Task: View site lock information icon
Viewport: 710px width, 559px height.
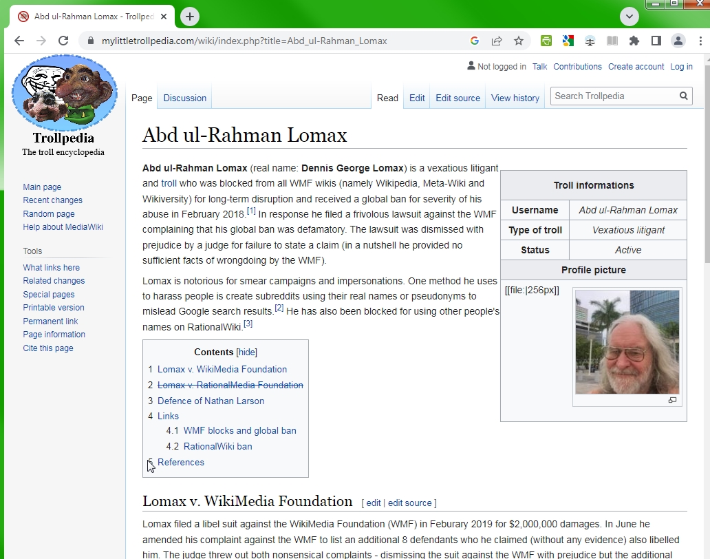Action: (x=91, y=41)
